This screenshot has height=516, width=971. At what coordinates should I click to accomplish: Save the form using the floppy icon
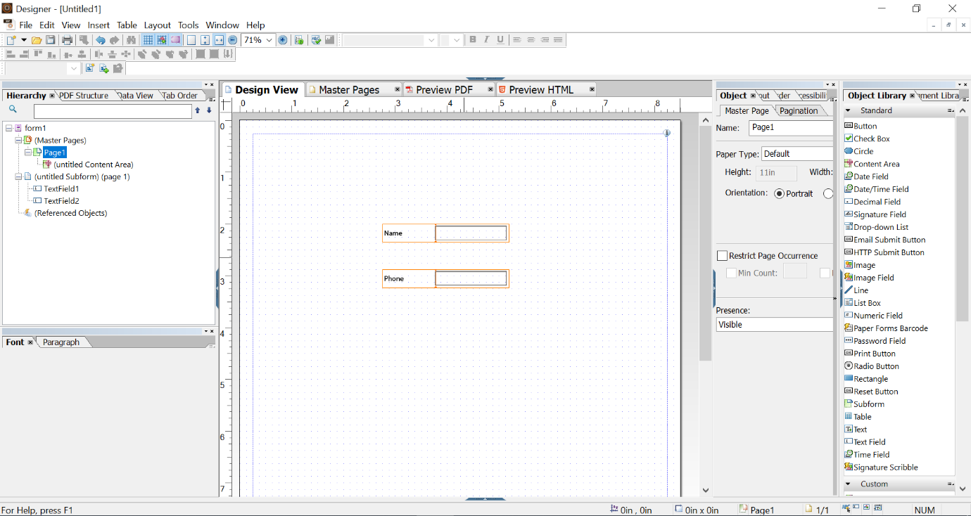coord(51,40)
